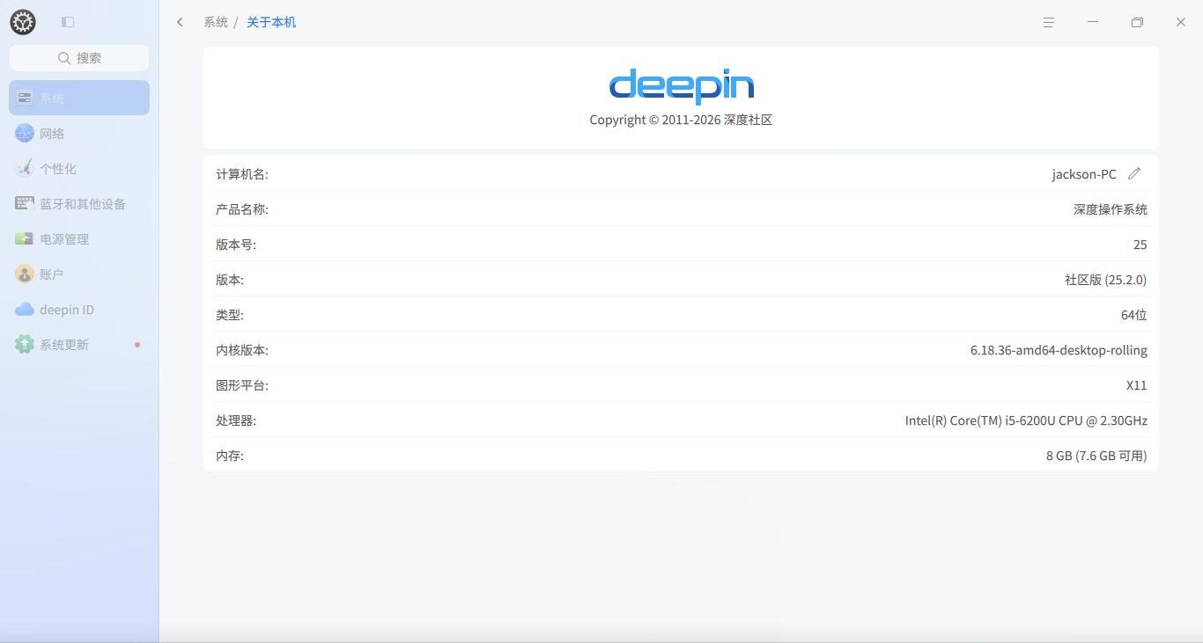This screenshot has height=643, width=1203.
Task: Click the 系统更新 green icon
Action: 25,344
